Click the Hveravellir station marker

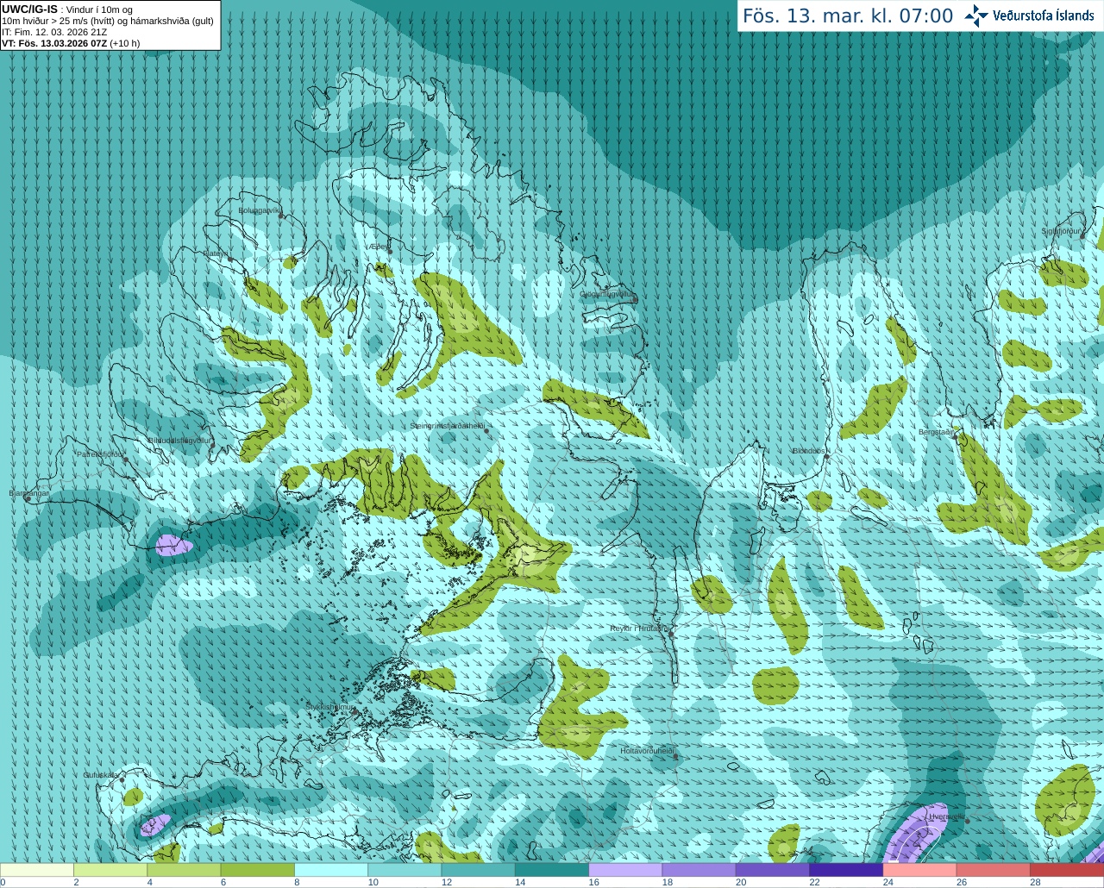coord(968,822)
